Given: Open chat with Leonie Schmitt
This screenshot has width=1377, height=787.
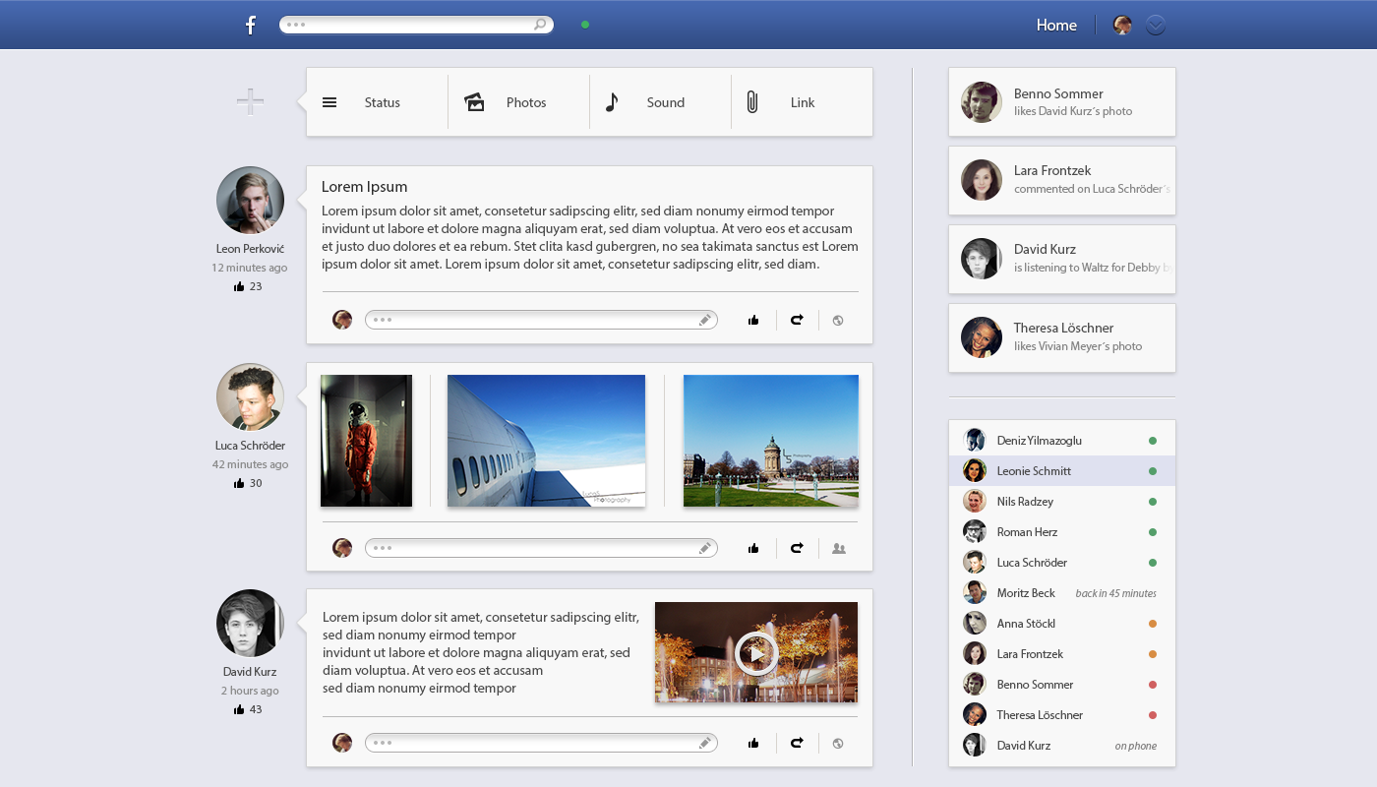Looking at the screenshot, I should pyautogui.click(x=1061, y=471).
